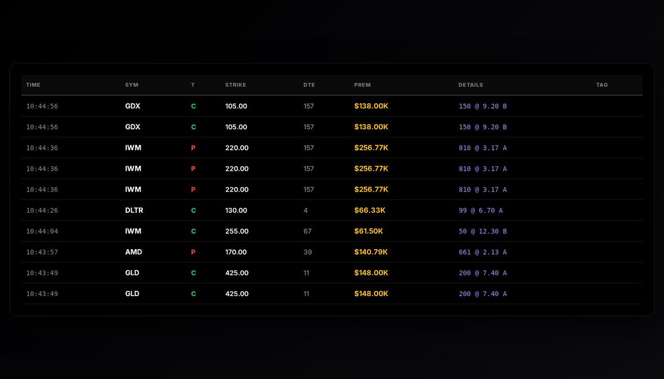Click the 661 @ 2.13 A details for AMD
Screen dimensions: 664x379
(x=483, y=252)
